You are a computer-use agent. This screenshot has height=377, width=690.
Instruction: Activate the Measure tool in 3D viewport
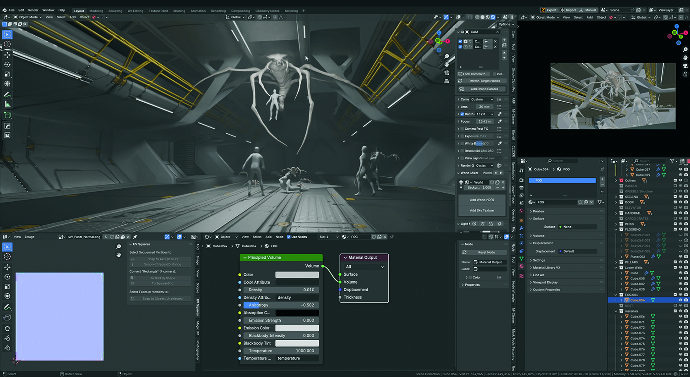pyautogui.click(x=7, y=104)
